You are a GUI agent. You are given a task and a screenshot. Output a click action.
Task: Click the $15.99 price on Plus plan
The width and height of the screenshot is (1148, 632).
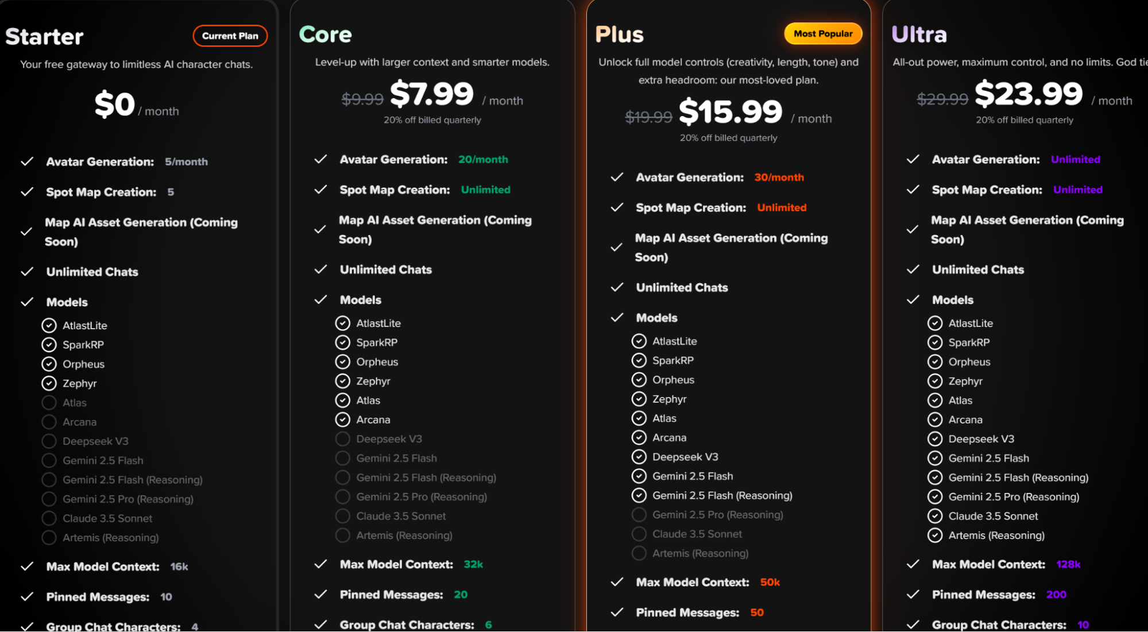click(730, 111)
